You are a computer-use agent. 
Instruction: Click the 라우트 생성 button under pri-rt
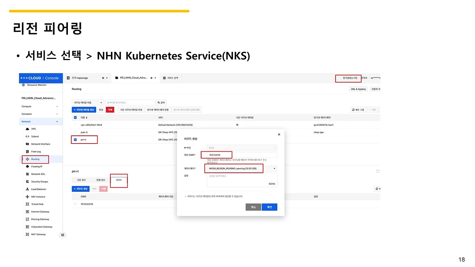81,189
